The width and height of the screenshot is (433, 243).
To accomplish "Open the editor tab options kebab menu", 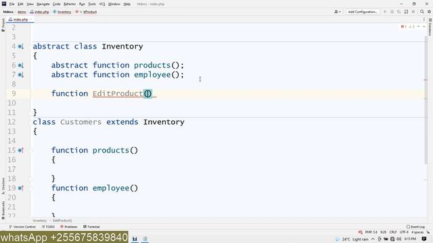I will tap(424, 20).
